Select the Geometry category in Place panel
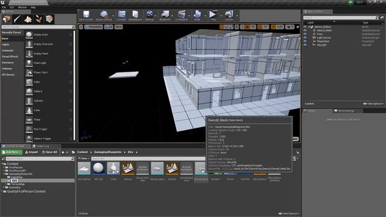Image resolution: width=386 pixels, height=217 pixels. (8, 63)
